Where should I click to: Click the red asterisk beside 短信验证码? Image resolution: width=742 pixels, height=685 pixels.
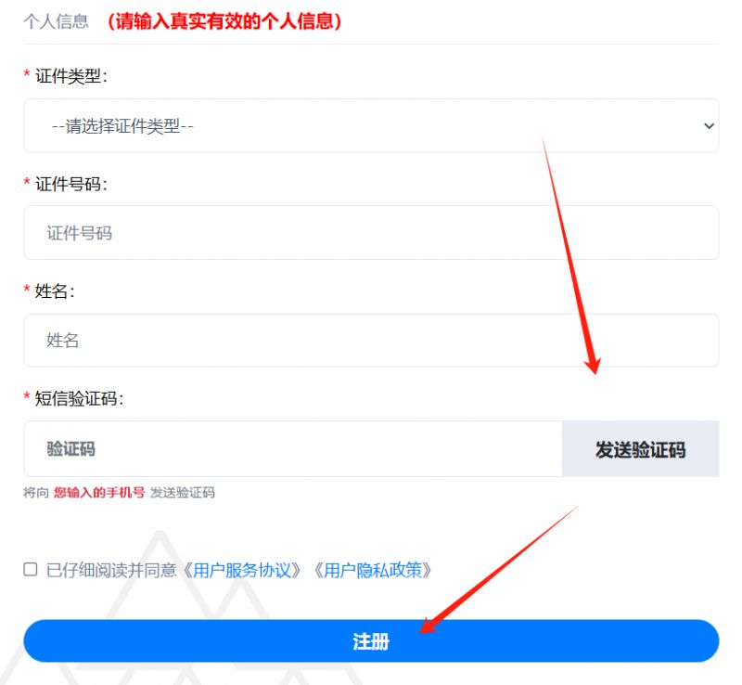(27, 396)
